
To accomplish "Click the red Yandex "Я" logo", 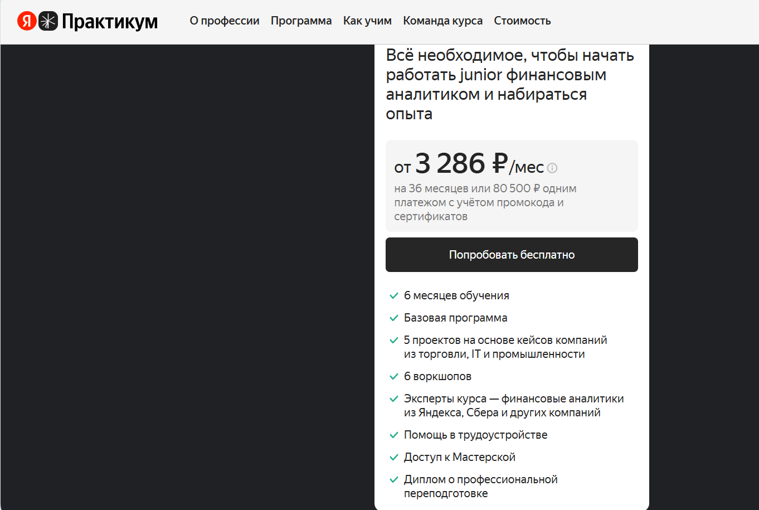I will coord(27,21).
